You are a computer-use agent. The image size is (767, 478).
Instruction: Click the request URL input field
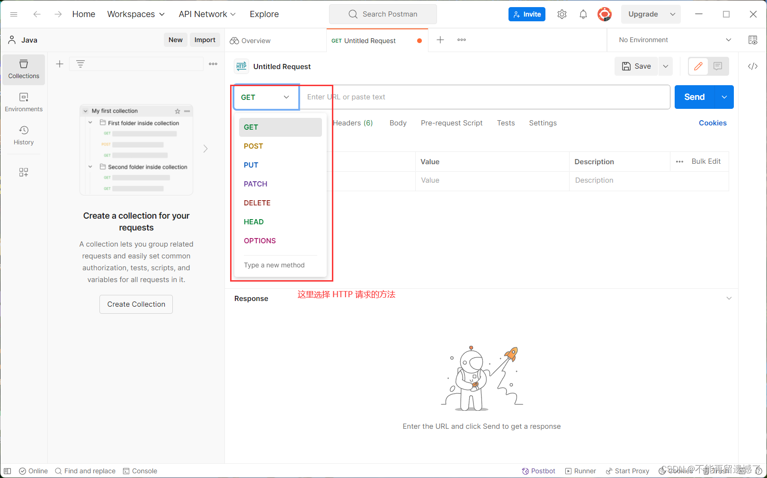[x=485, y=97]
